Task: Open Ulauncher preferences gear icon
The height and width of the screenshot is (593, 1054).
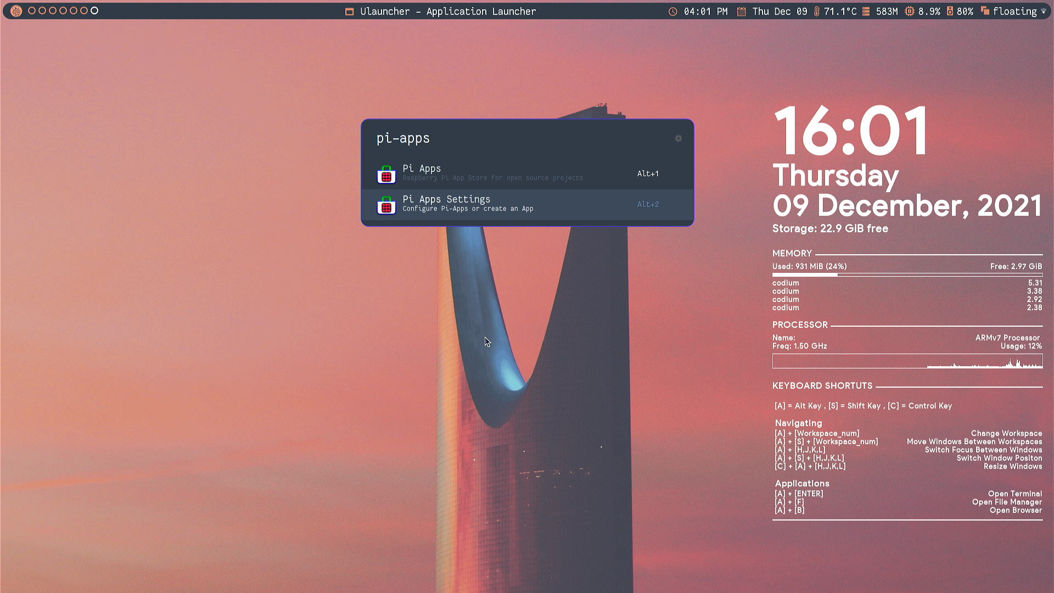Action: (x=679, y=138)
